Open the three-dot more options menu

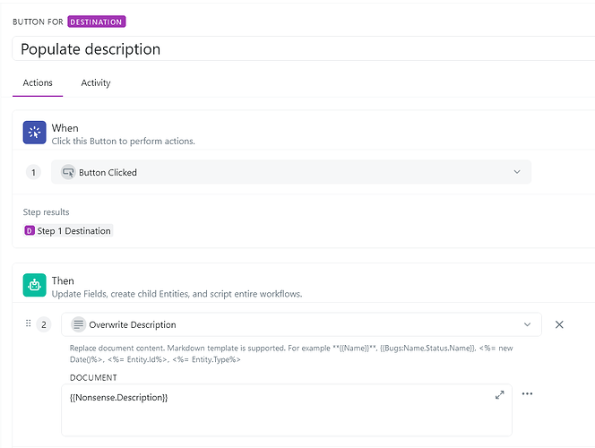click(x=527, y=394)
